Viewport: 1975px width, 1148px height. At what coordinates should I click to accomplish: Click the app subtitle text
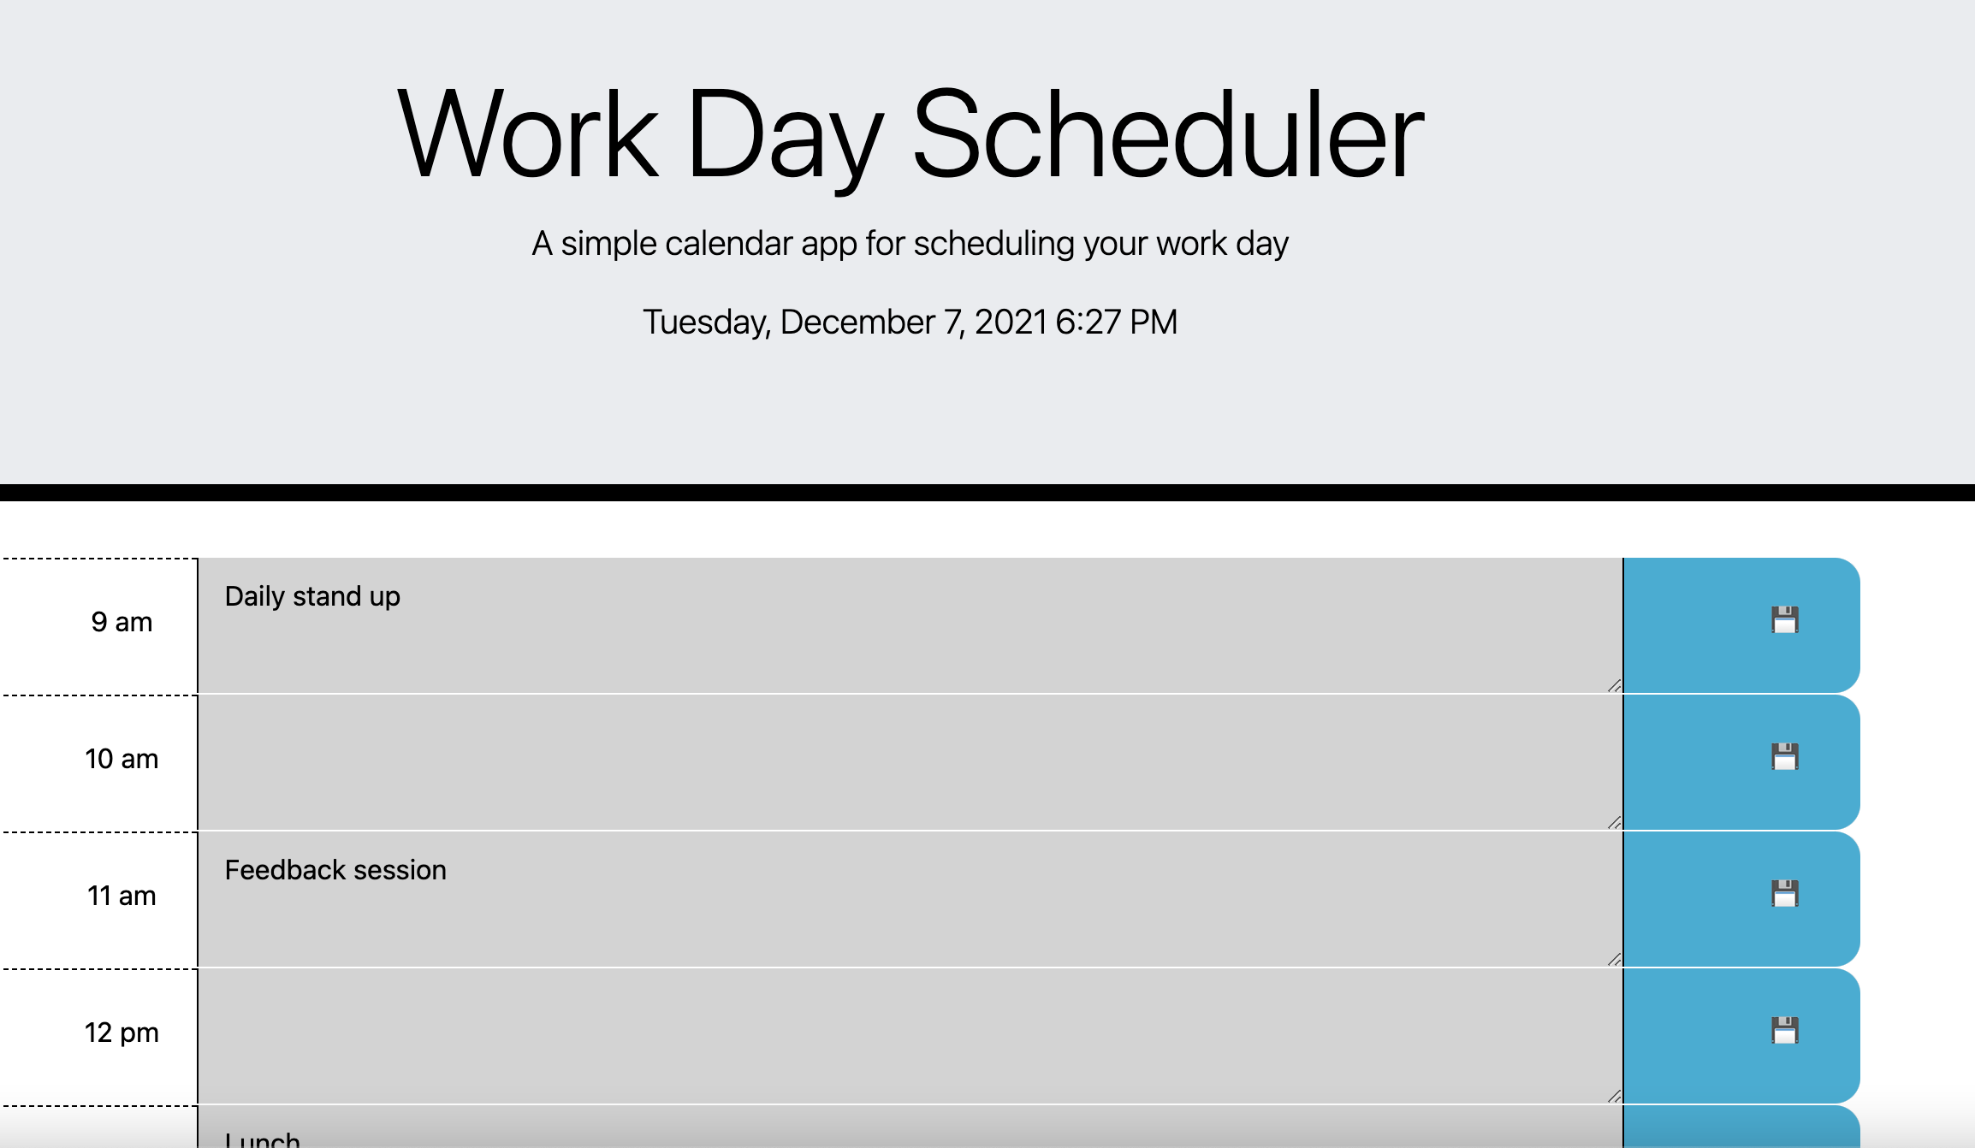click(910, 243)
